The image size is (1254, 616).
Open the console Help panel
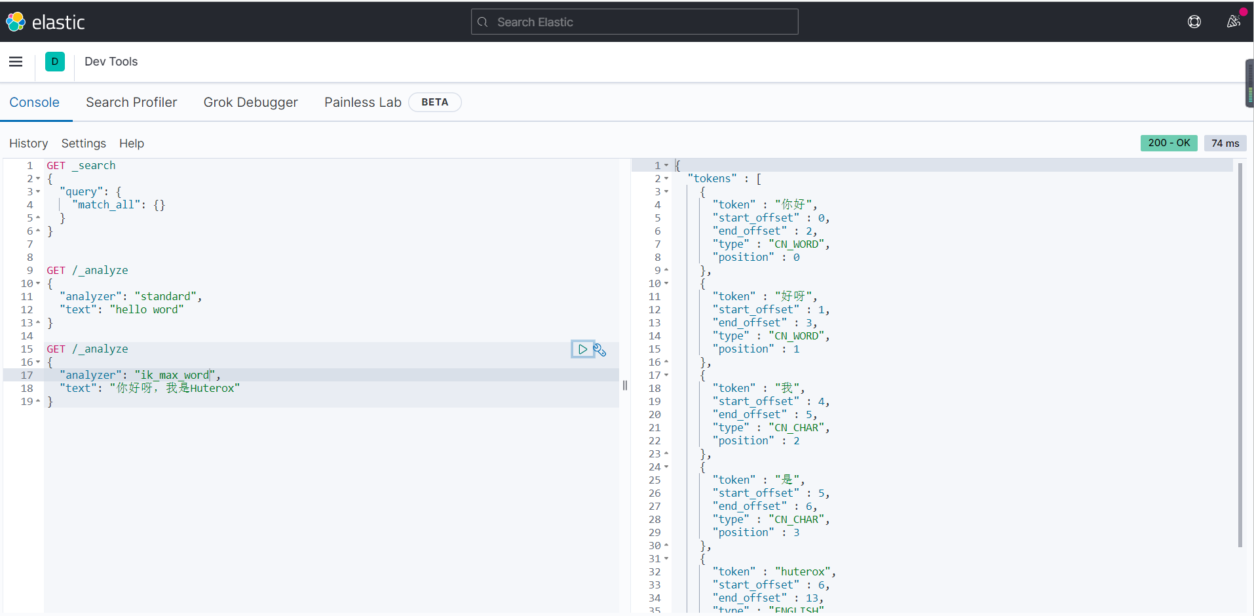(x=132, y=144)
